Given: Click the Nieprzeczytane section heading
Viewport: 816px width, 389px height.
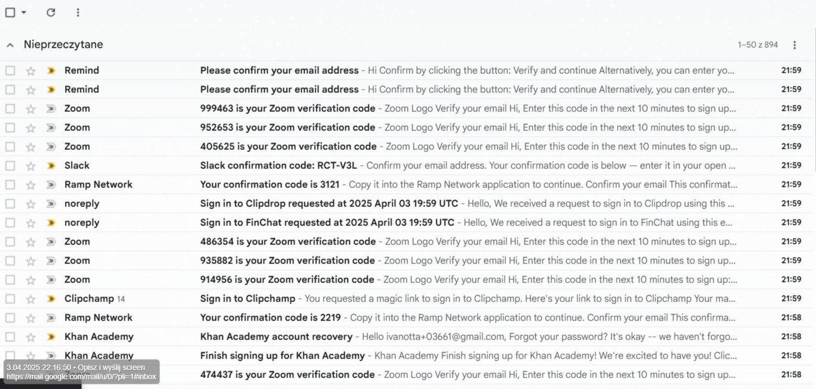Looking at the screenshot, I should pyautogui.click(x=63, y=45).
